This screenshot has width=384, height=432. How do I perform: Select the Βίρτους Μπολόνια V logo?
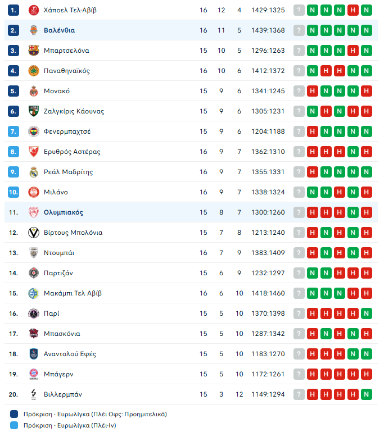(33, 233)
